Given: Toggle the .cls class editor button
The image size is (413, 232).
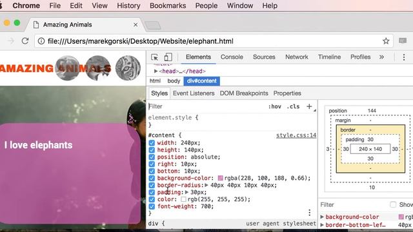Looking at the screenshot, I should click(293, 106).
